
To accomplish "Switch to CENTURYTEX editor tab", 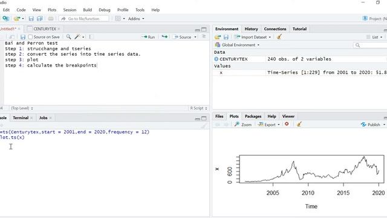I will pyautogui.click(x=44, y=29).
